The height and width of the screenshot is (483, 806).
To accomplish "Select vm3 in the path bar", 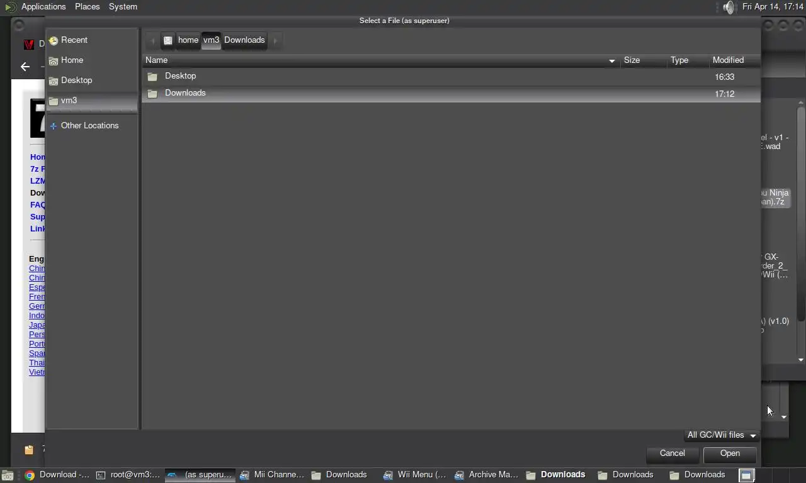I will pos(211,40).
